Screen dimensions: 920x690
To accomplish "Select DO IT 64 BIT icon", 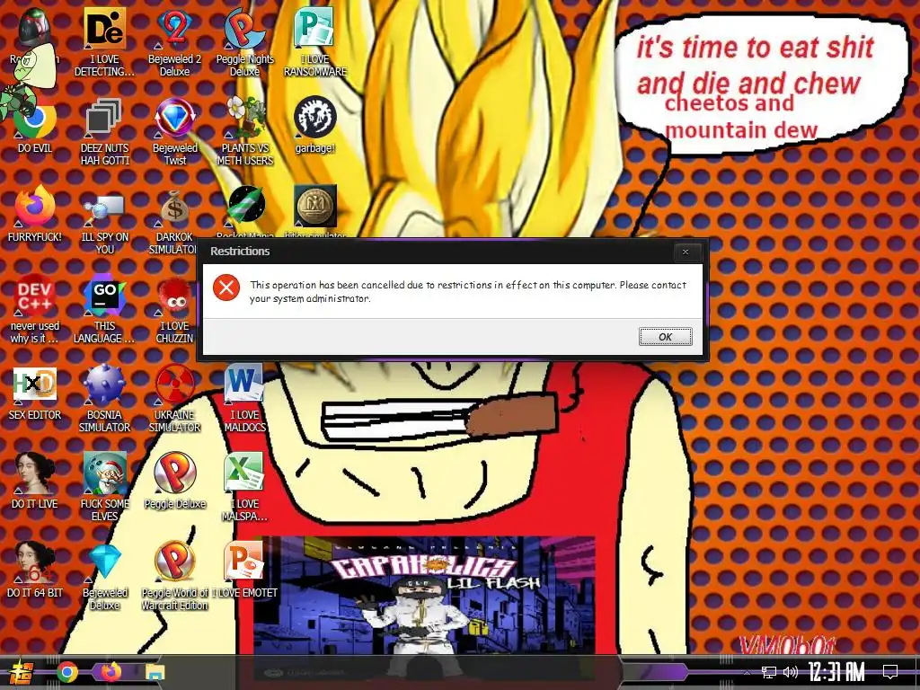I will coord(35,569).
